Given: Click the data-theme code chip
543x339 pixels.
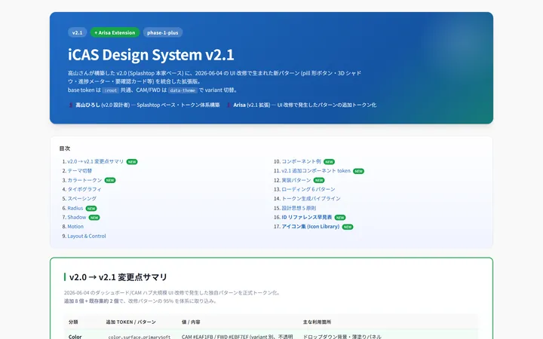Looking at the screenshot, I should click(x=183, y=90).
